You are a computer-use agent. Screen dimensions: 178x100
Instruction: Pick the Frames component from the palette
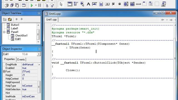click(70, 4)
